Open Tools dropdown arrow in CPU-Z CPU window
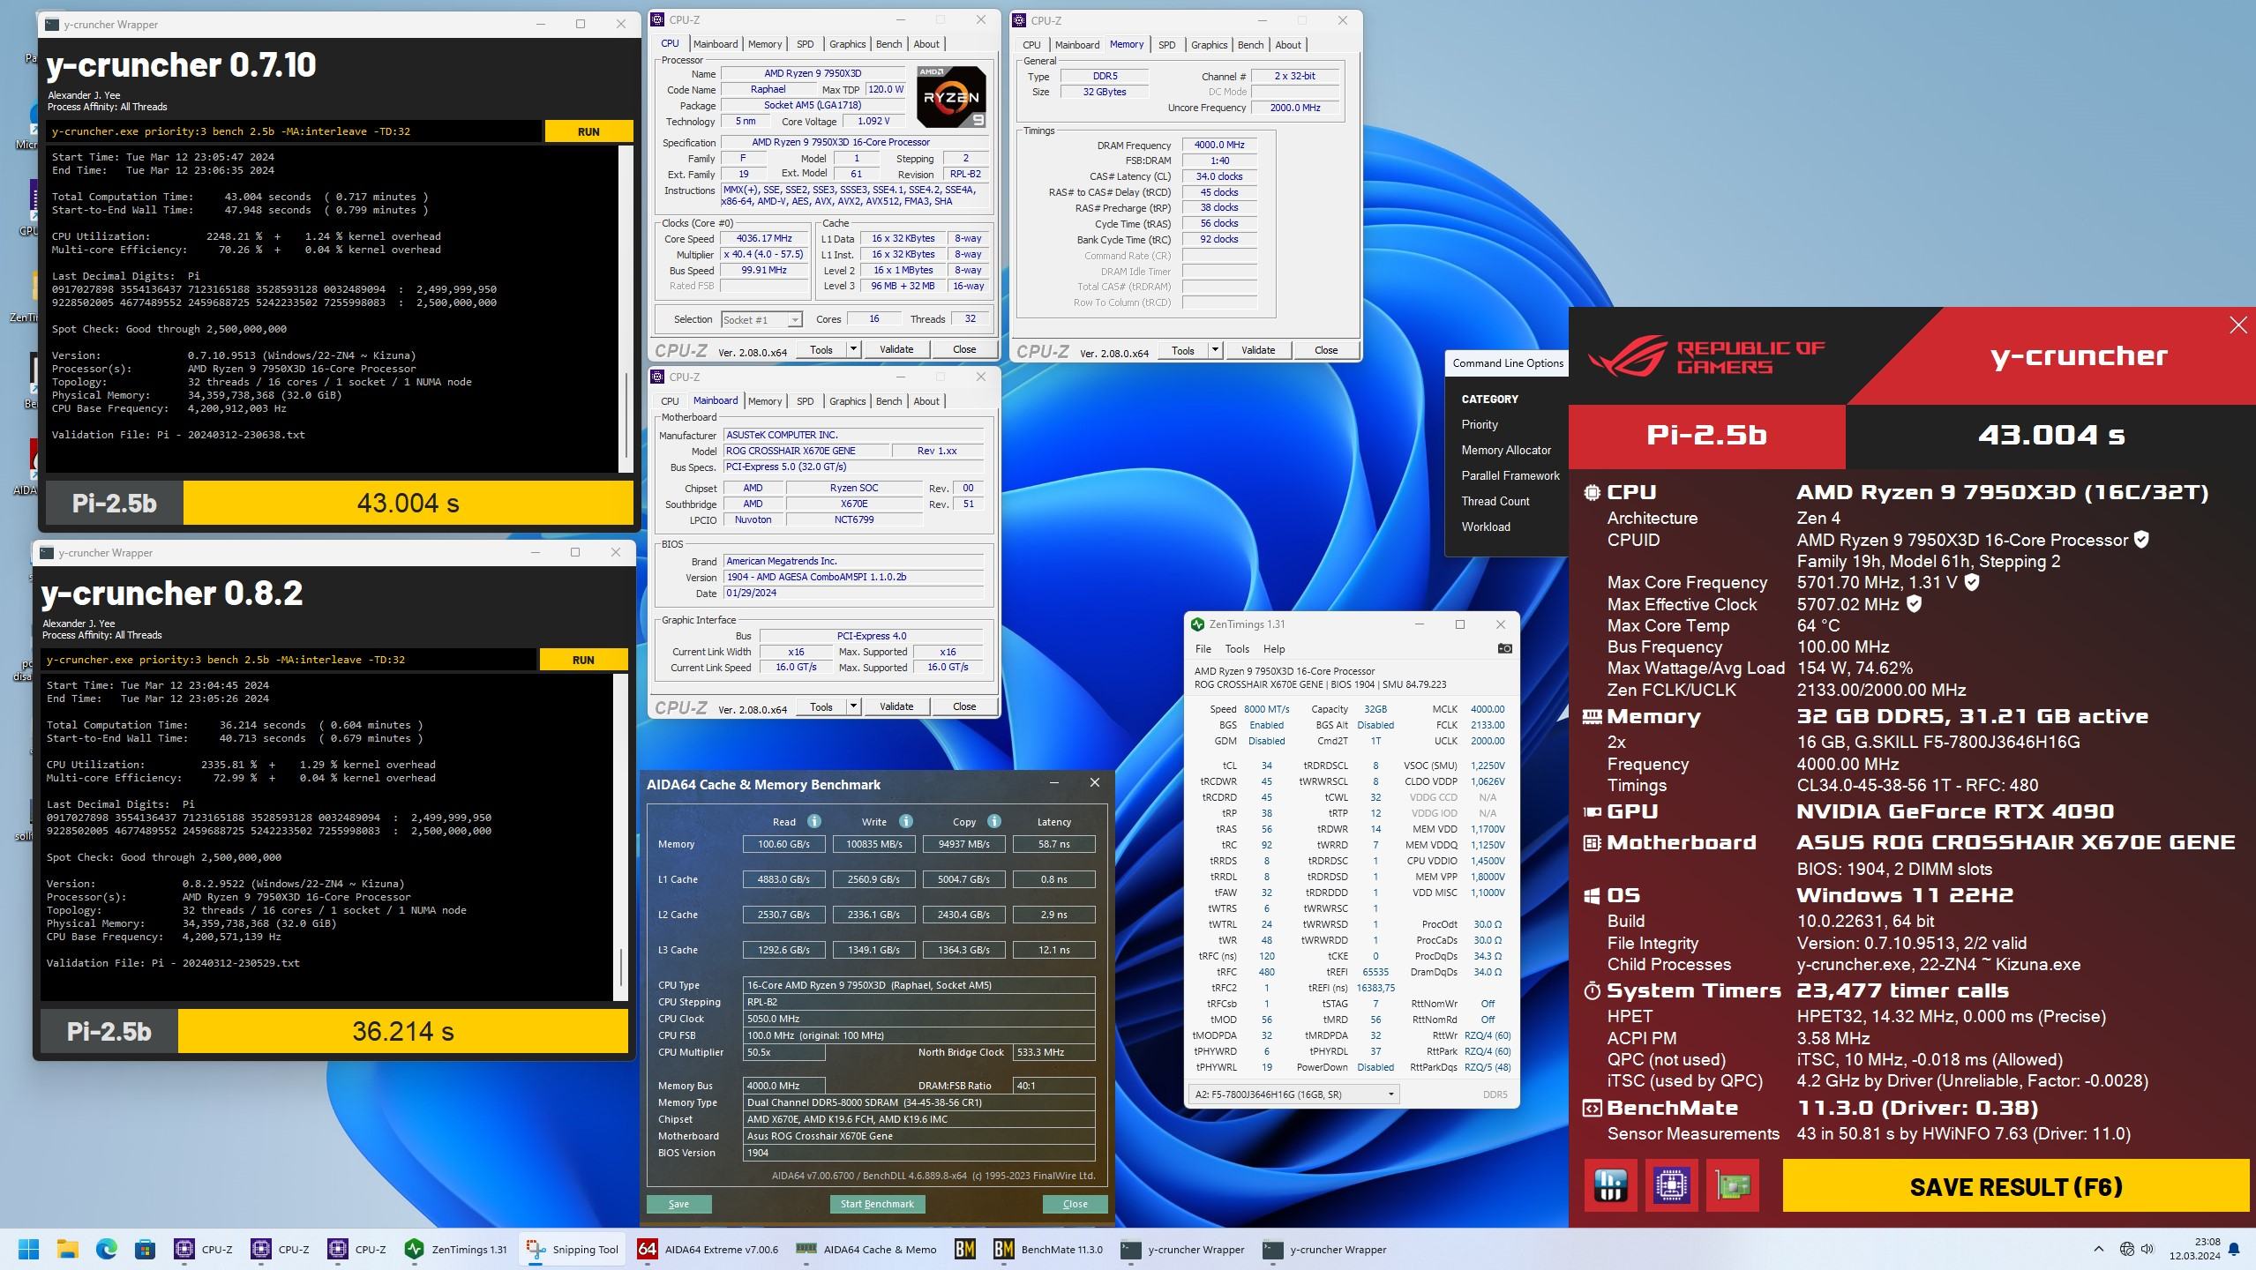This screenshot has height=1270, width=2256. pyautogui.click(x=853, y=349)
